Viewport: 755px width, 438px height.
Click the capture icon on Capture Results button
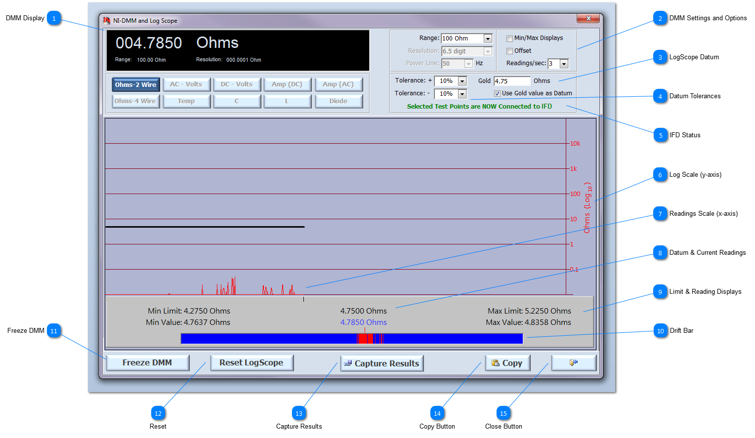pos(348,363)
